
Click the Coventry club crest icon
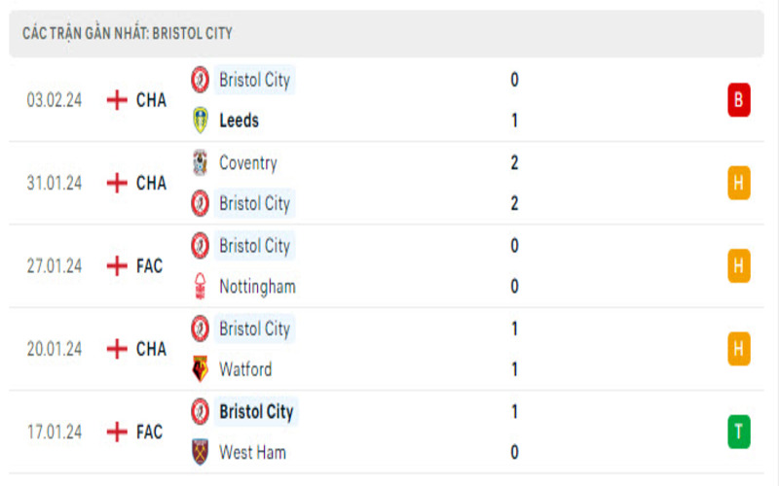201,162
